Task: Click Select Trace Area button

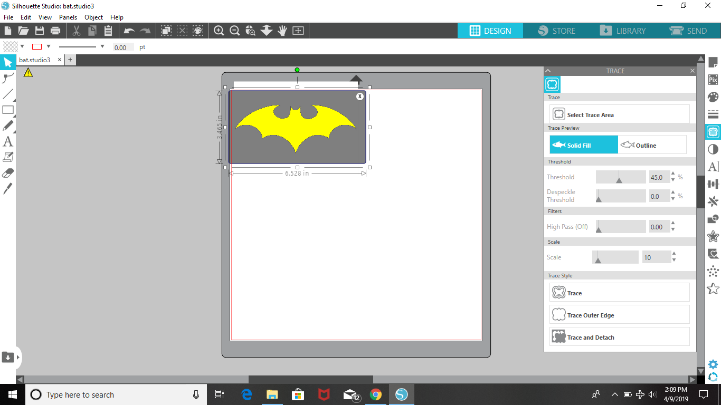Action: pos(620,114)
